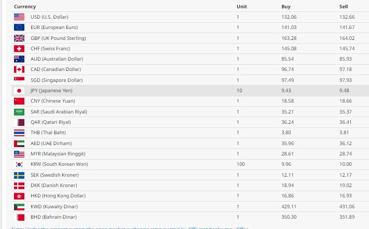This screenshot has width=369, height=229.
Task: Click the Kuwaiti flag icon
Action: pyautogui.click(x=19, y=207)
